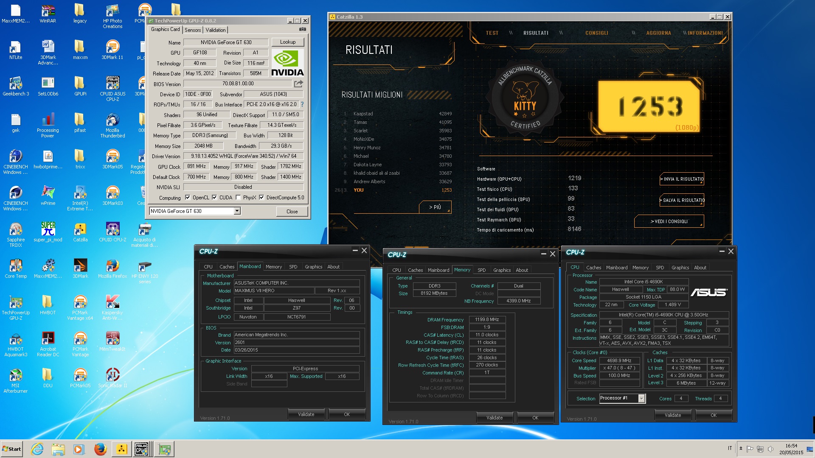815x458 pixels.
Task: Click the BIOS Version field 70.08.B1.00.00
Action: (x=238, y=84)
